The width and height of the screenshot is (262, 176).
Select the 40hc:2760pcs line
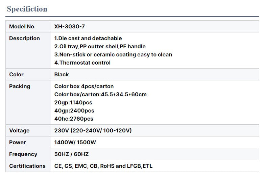click(x=74, y=119)
